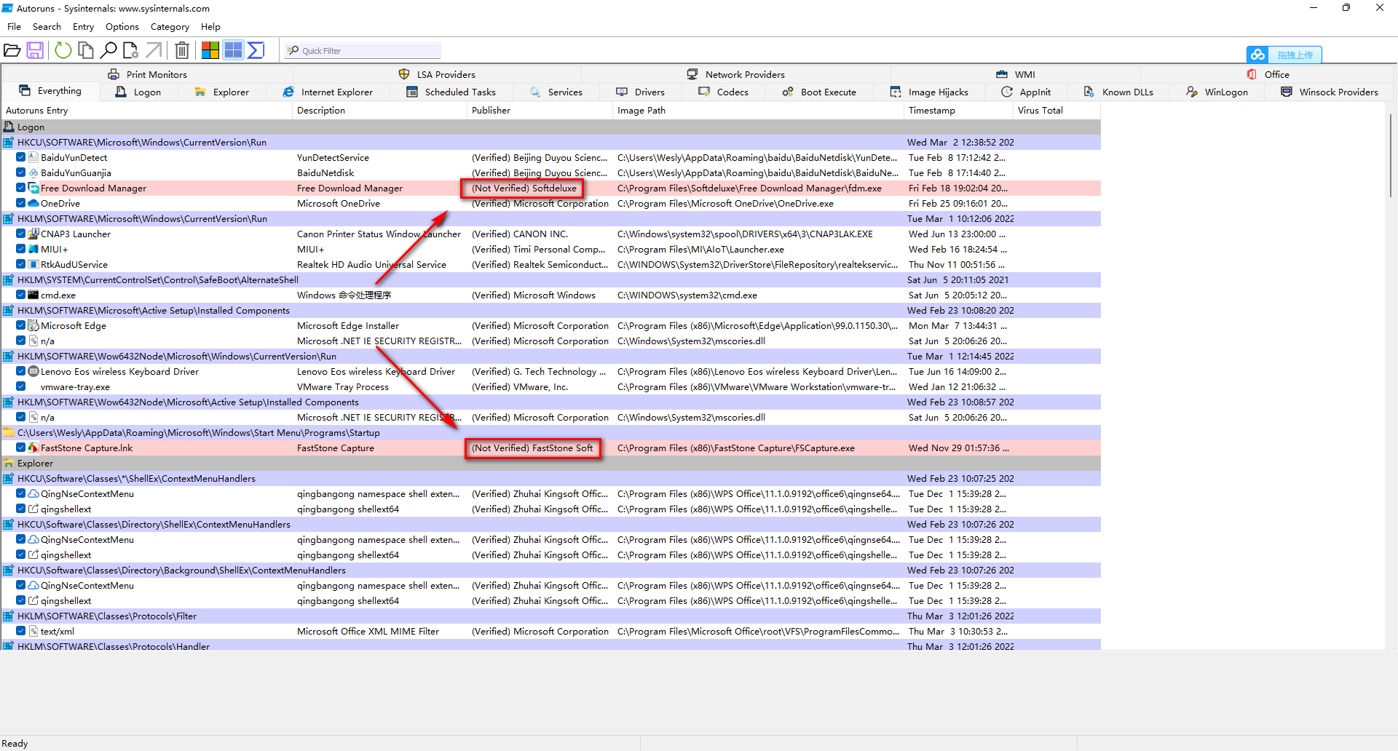Click the trash Delete entry icon
The height and width of the screenshot is (751, 1398).
pos(182,50)
